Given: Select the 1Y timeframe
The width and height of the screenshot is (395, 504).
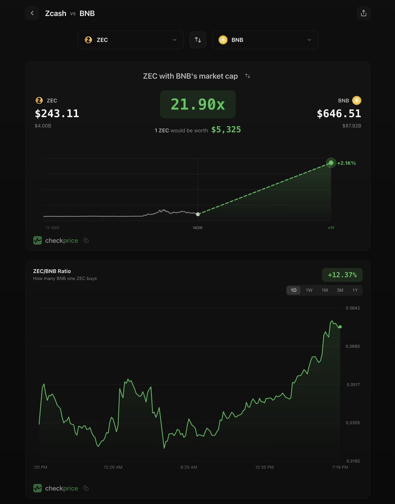Looking at the screenshot, I should pos(355,290).
